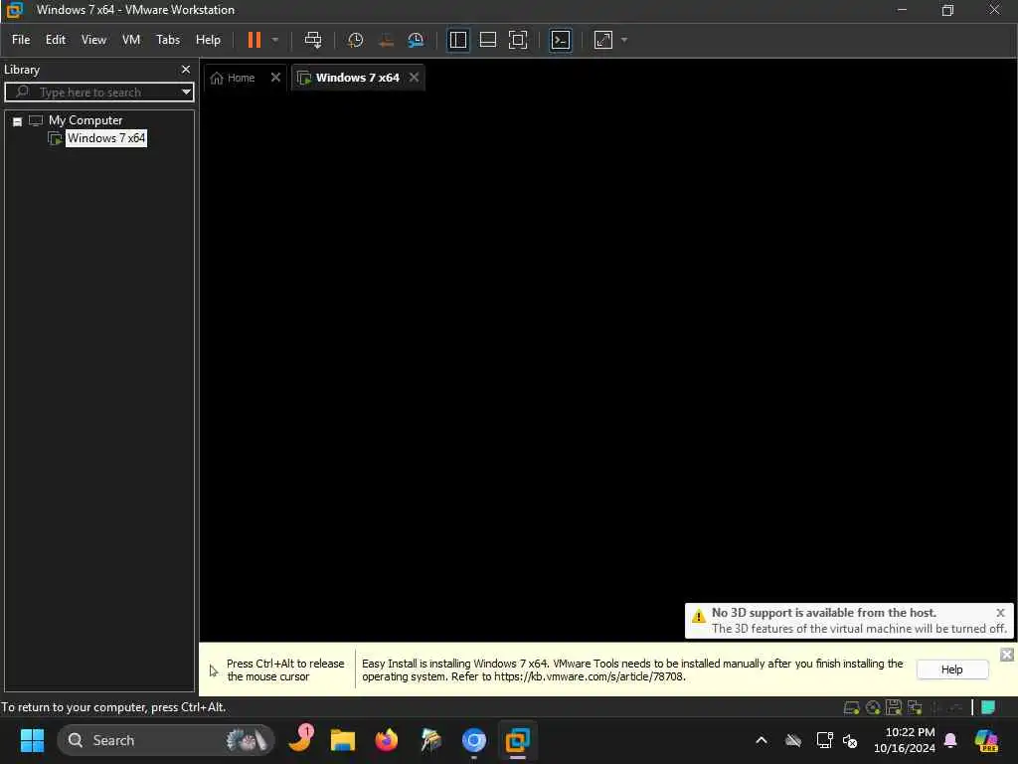Open File Explorer from the taskbar

click(342, 740)
